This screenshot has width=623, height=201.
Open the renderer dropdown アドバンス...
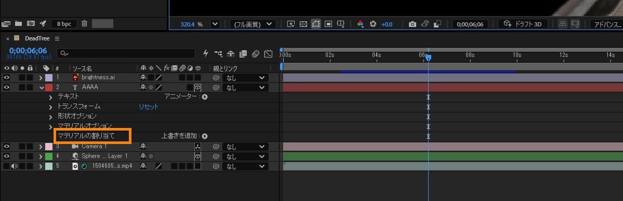pyautogui.click(x=606, y=24)
